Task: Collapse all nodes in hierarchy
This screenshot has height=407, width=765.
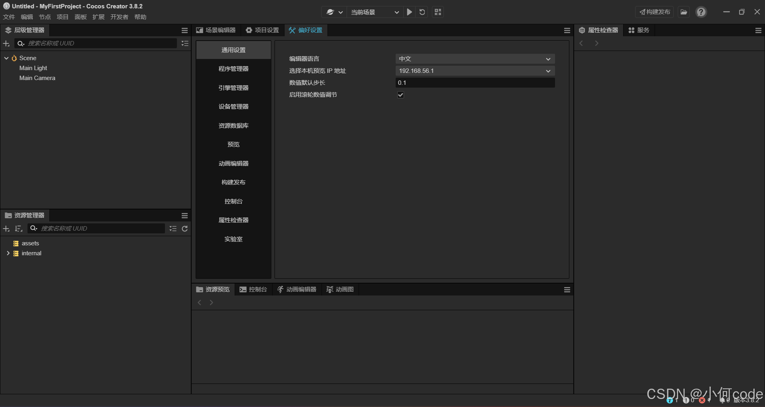Action: [185, 43]
